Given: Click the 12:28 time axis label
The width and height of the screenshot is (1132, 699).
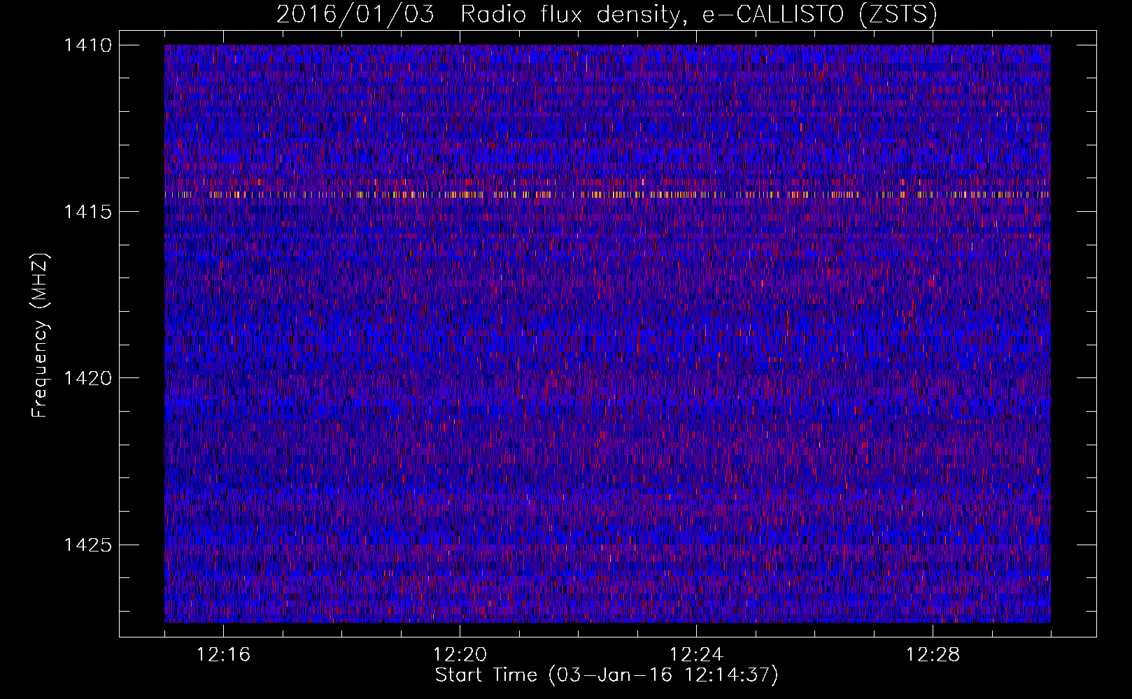Looking at the screenshot, I should coord(933,655).
